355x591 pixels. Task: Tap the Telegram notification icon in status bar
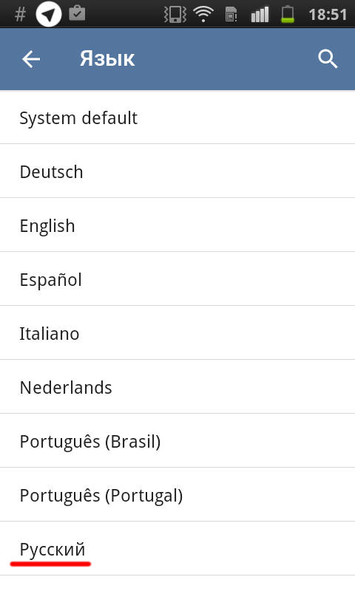tap(48, 14)
